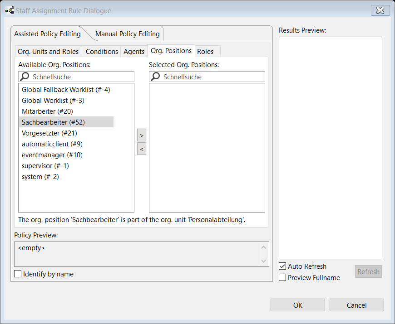Switch to the Manual Policy Editing tab

click(127, 34)
